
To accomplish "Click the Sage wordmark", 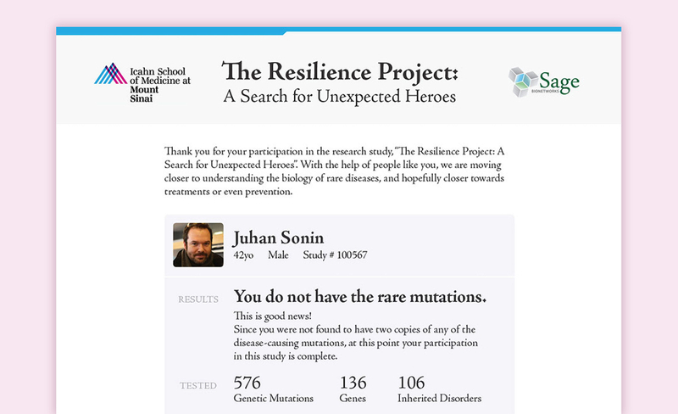I will click(559, 81).
